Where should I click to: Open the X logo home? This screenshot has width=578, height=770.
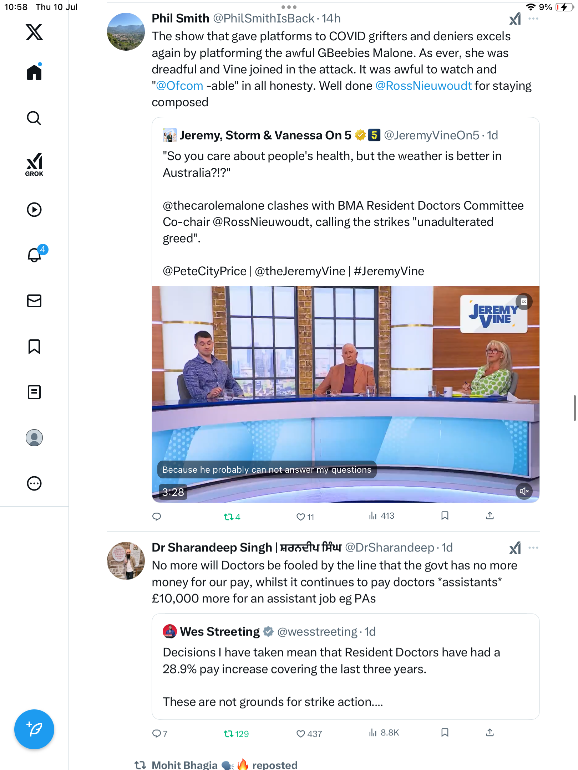tap(34, 32)
